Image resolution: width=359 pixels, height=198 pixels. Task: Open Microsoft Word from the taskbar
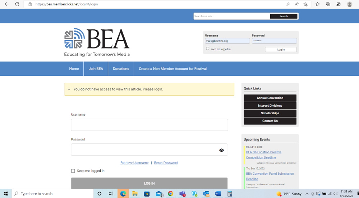coord(218,194)
